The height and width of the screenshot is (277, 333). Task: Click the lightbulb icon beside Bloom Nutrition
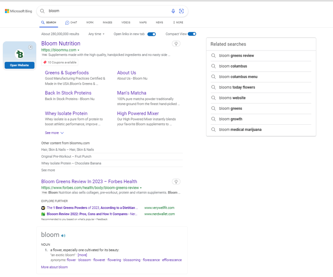coord(176,44)
